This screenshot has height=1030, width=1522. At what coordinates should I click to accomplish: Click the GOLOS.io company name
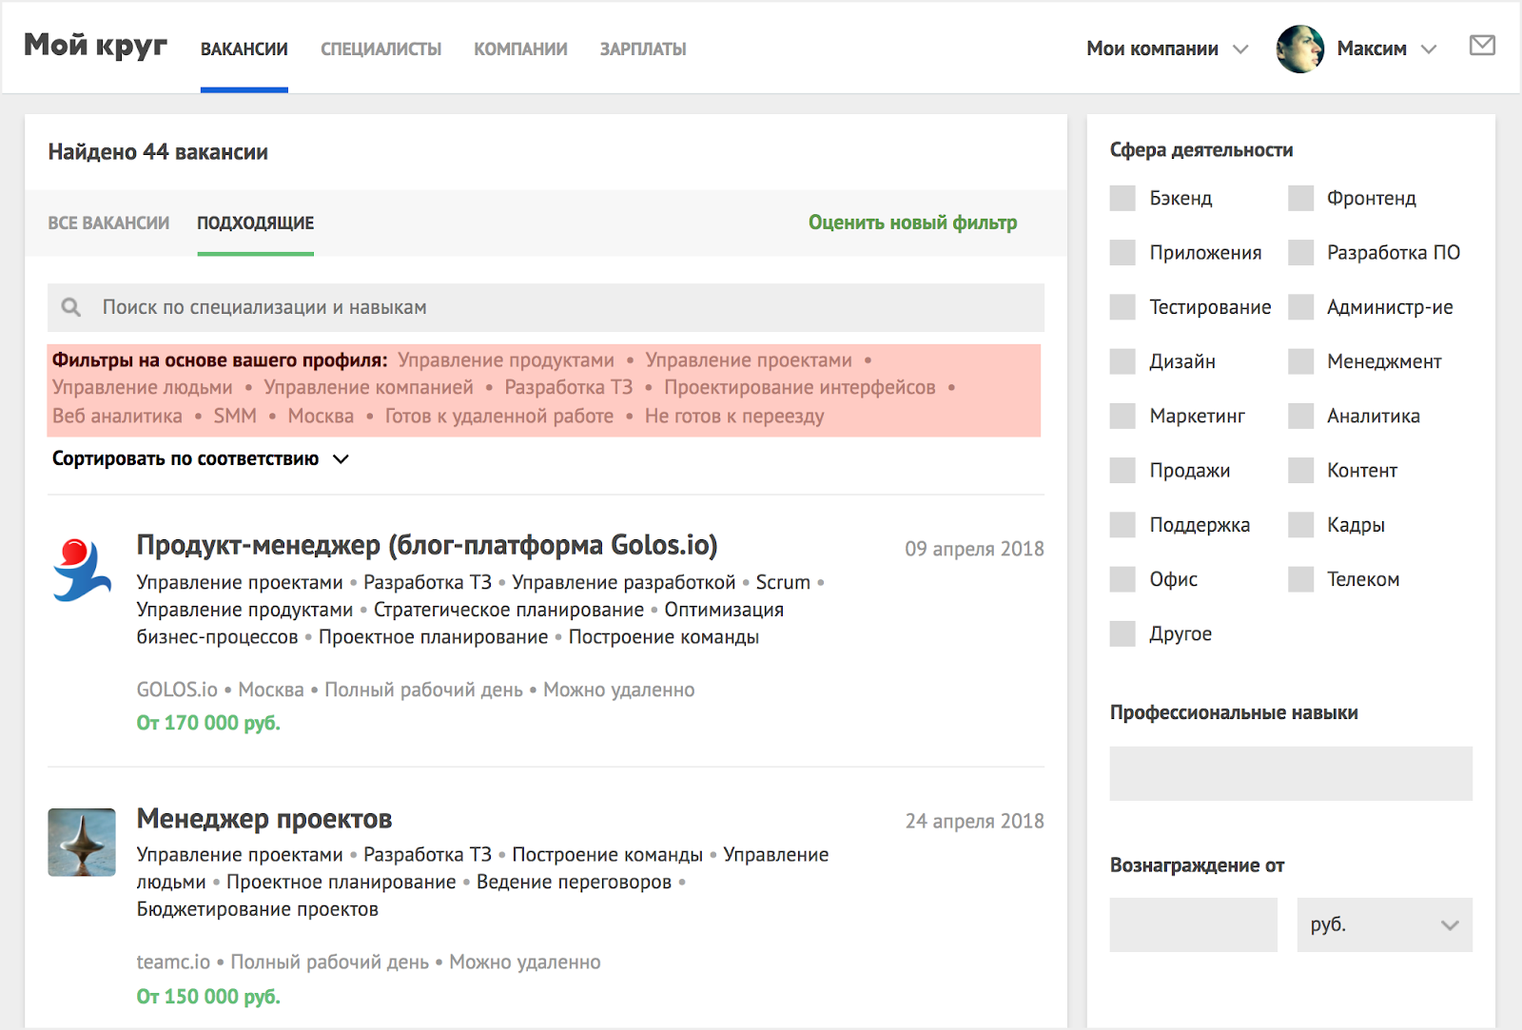[x=177, y=690]
